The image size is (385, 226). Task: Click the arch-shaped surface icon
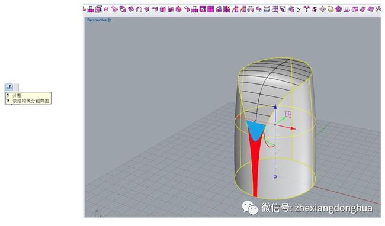(139, 9)
